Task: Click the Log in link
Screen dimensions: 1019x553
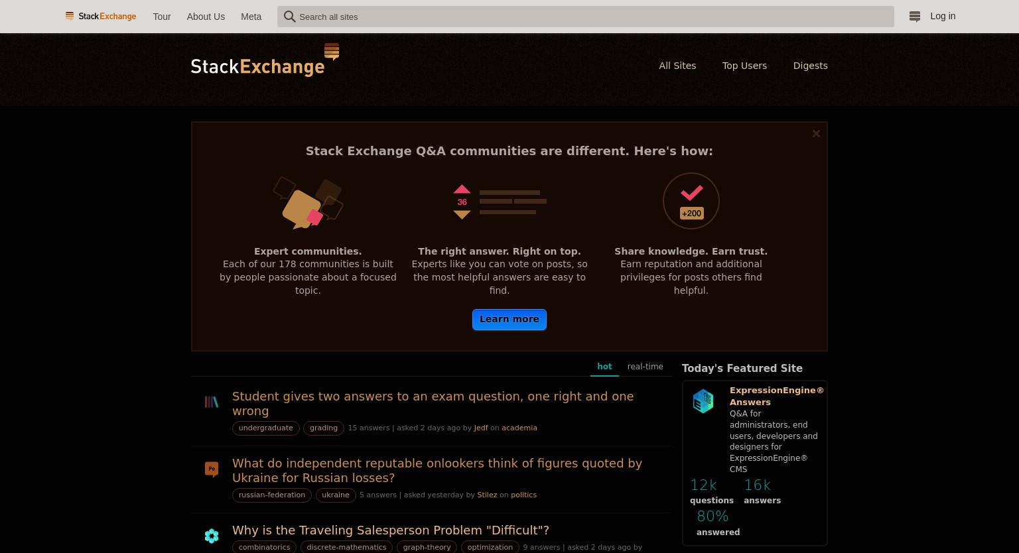Action: [943, 16]
